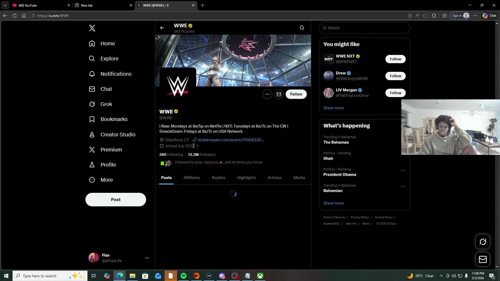Open the Xbox app from the taskbar
The image size is (500, 281).
tap(260, 276)
